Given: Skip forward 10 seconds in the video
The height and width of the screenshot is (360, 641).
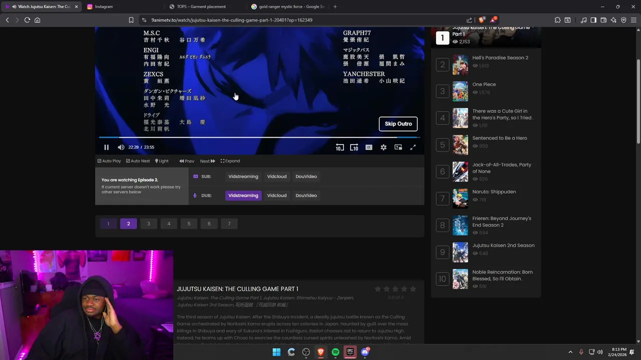Looking at the screenshot, I should 354,147.
